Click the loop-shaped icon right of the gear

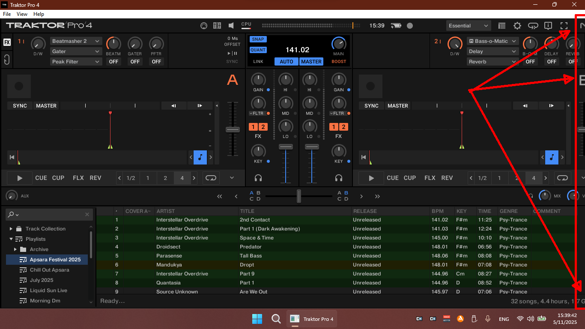click(x=533, y=26)
